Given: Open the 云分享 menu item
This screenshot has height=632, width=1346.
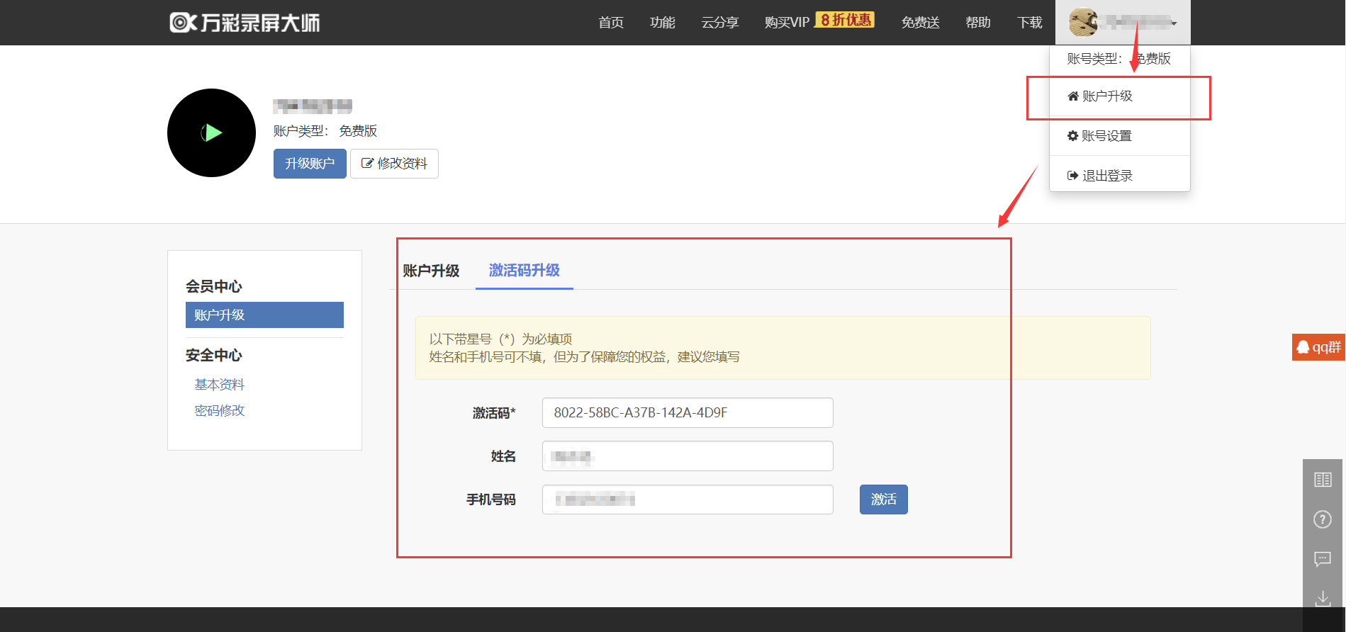Looking at the screenshot, I should [x=719, y=23].
